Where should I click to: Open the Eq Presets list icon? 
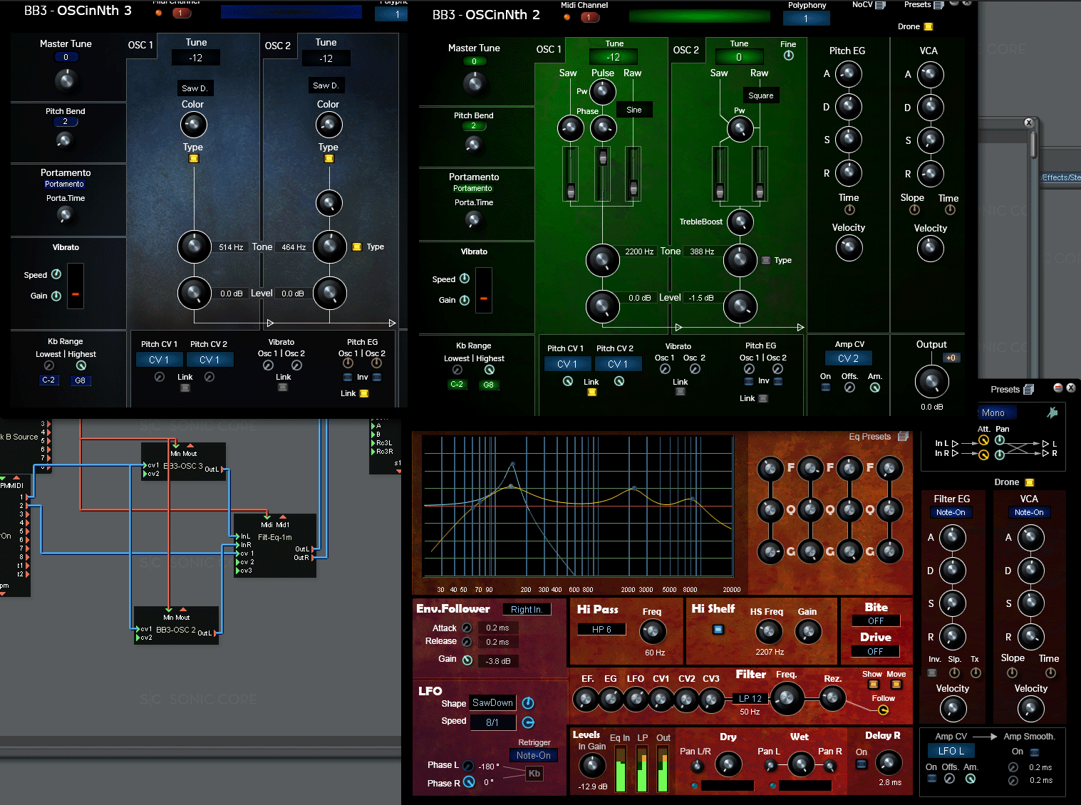tap(903, 436)
